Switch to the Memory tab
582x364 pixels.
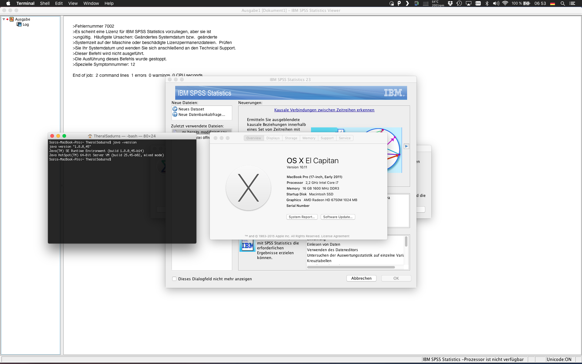click(309, 138)
